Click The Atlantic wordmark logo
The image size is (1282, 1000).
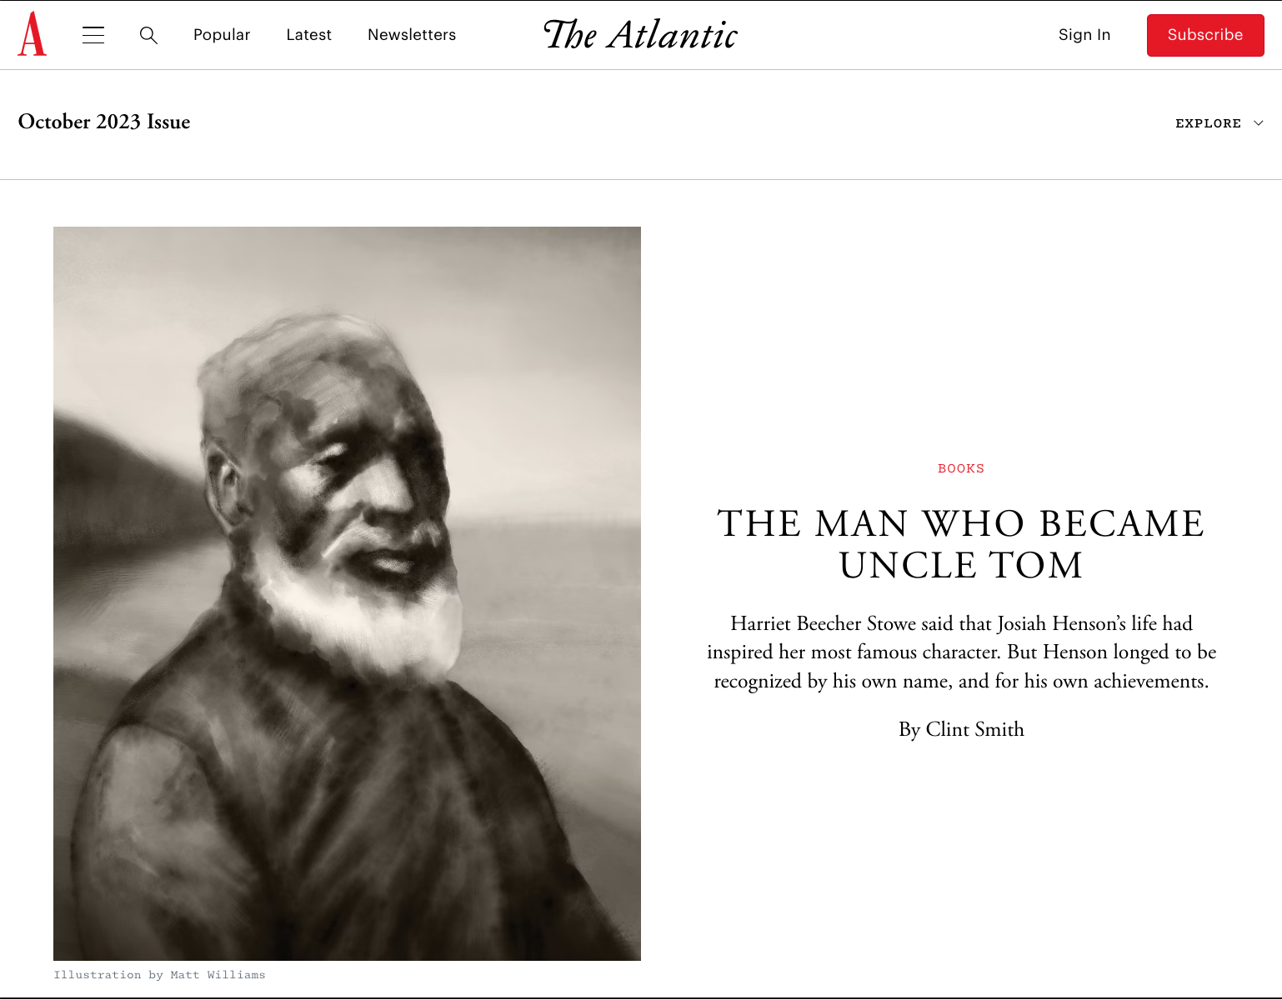coord(640,35)
